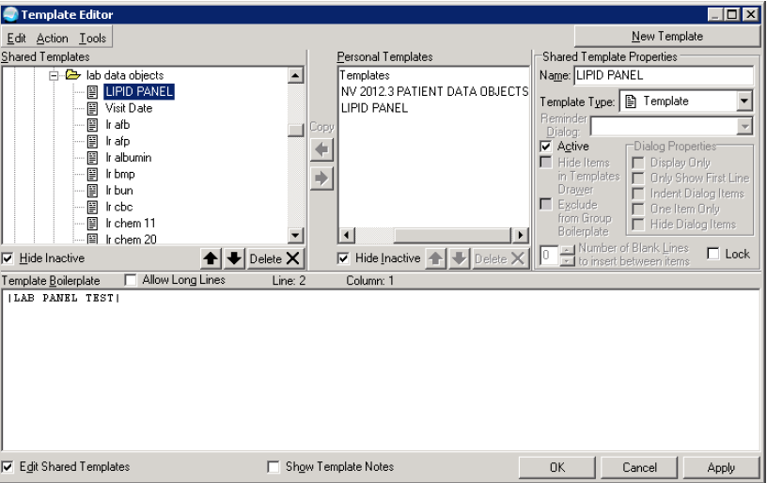
Task: Click the grayed down arrow under Personal Templates
Action: tap(459, 258)
